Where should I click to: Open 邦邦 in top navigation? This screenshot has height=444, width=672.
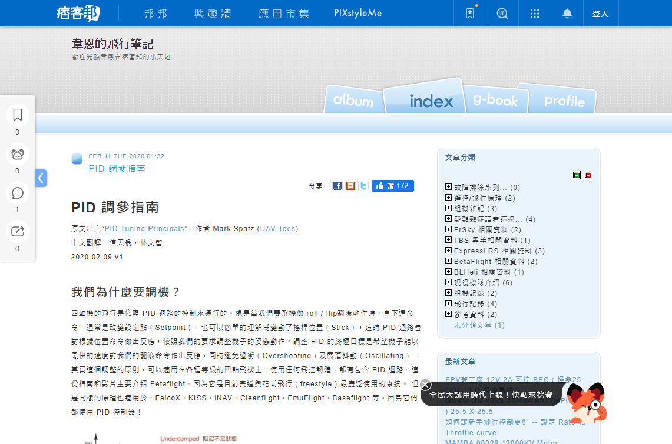tap(155, 14)
